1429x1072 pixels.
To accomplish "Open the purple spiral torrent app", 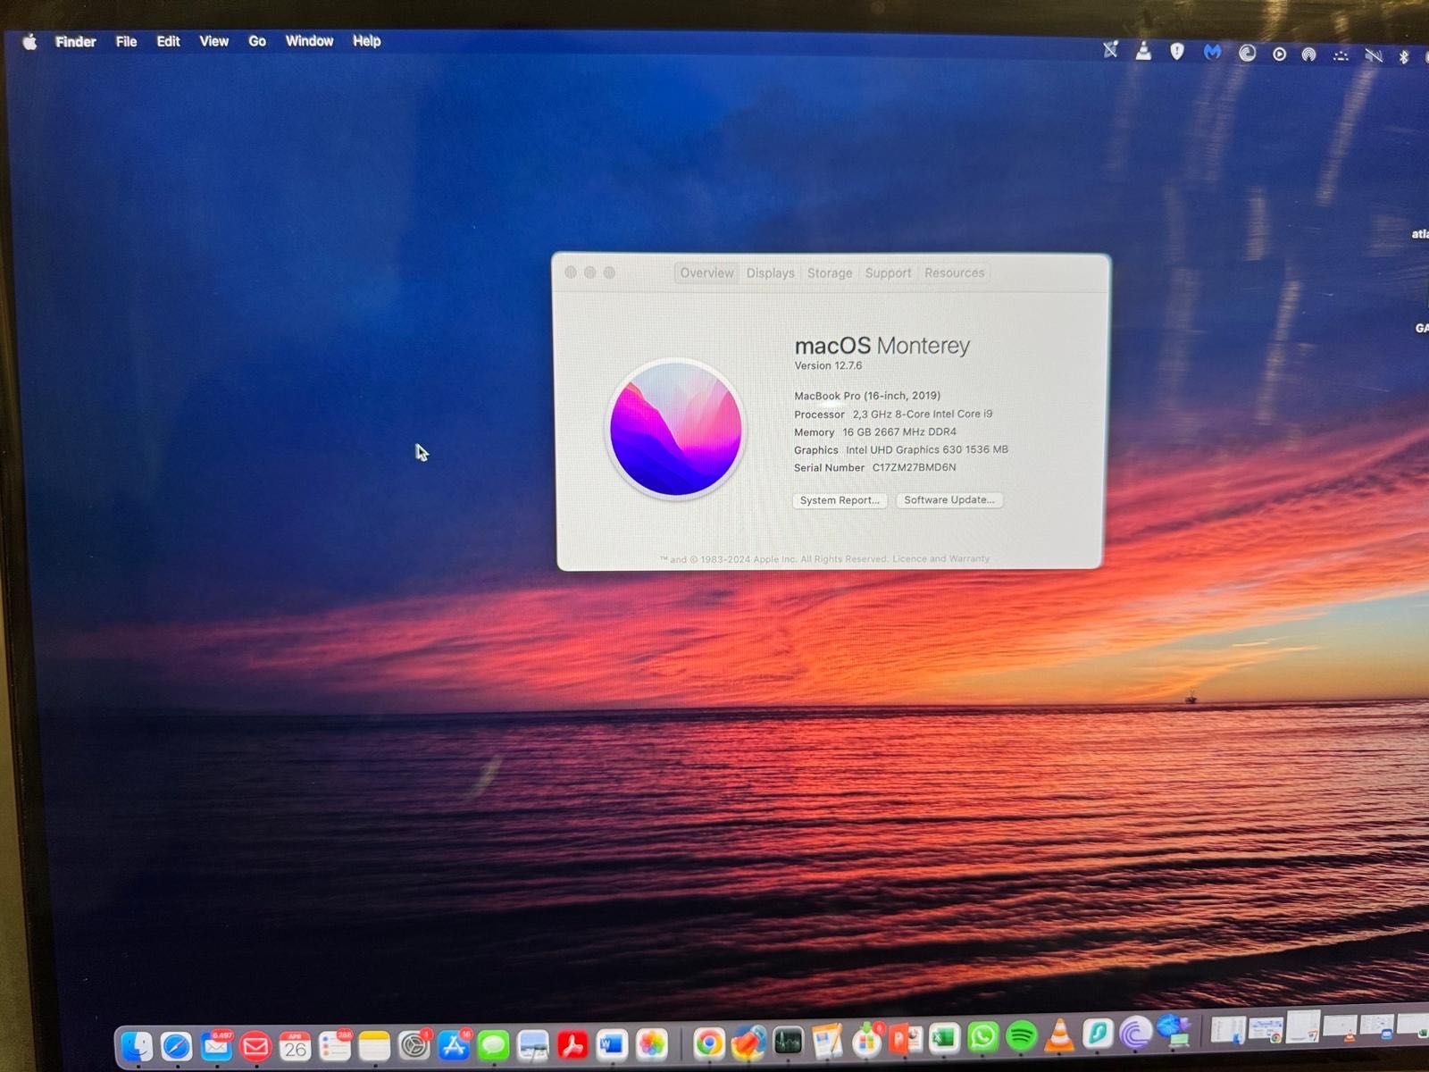I will pyautogui.click(x=1136, y=1033).
